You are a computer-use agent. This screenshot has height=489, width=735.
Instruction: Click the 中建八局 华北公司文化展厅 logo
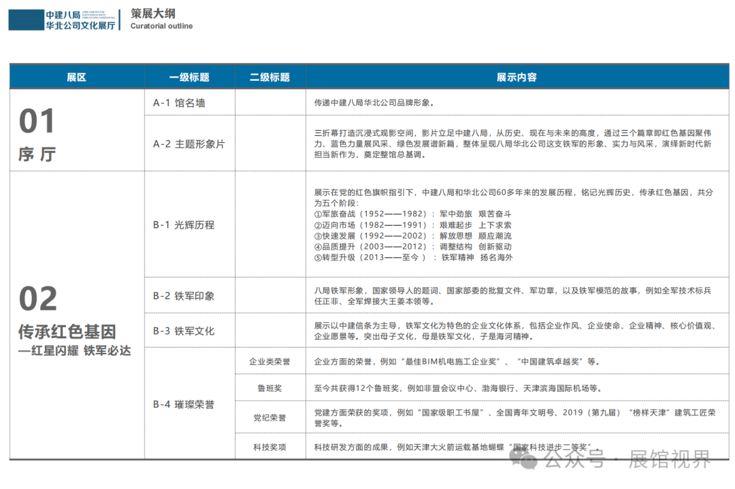tap(62, 20)
